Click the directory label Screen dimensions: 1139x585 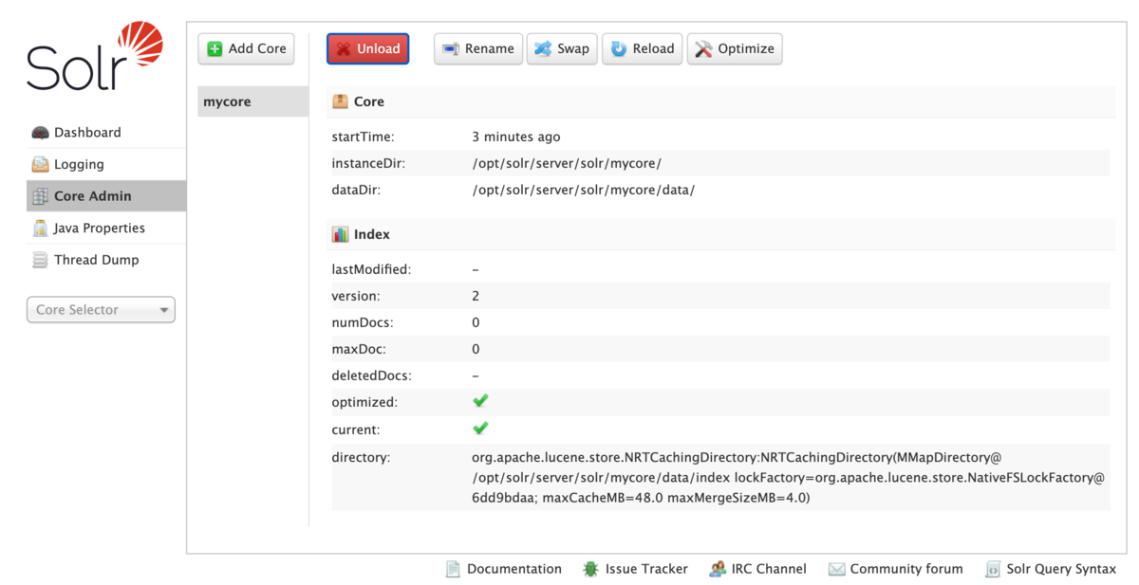point(361,457)
